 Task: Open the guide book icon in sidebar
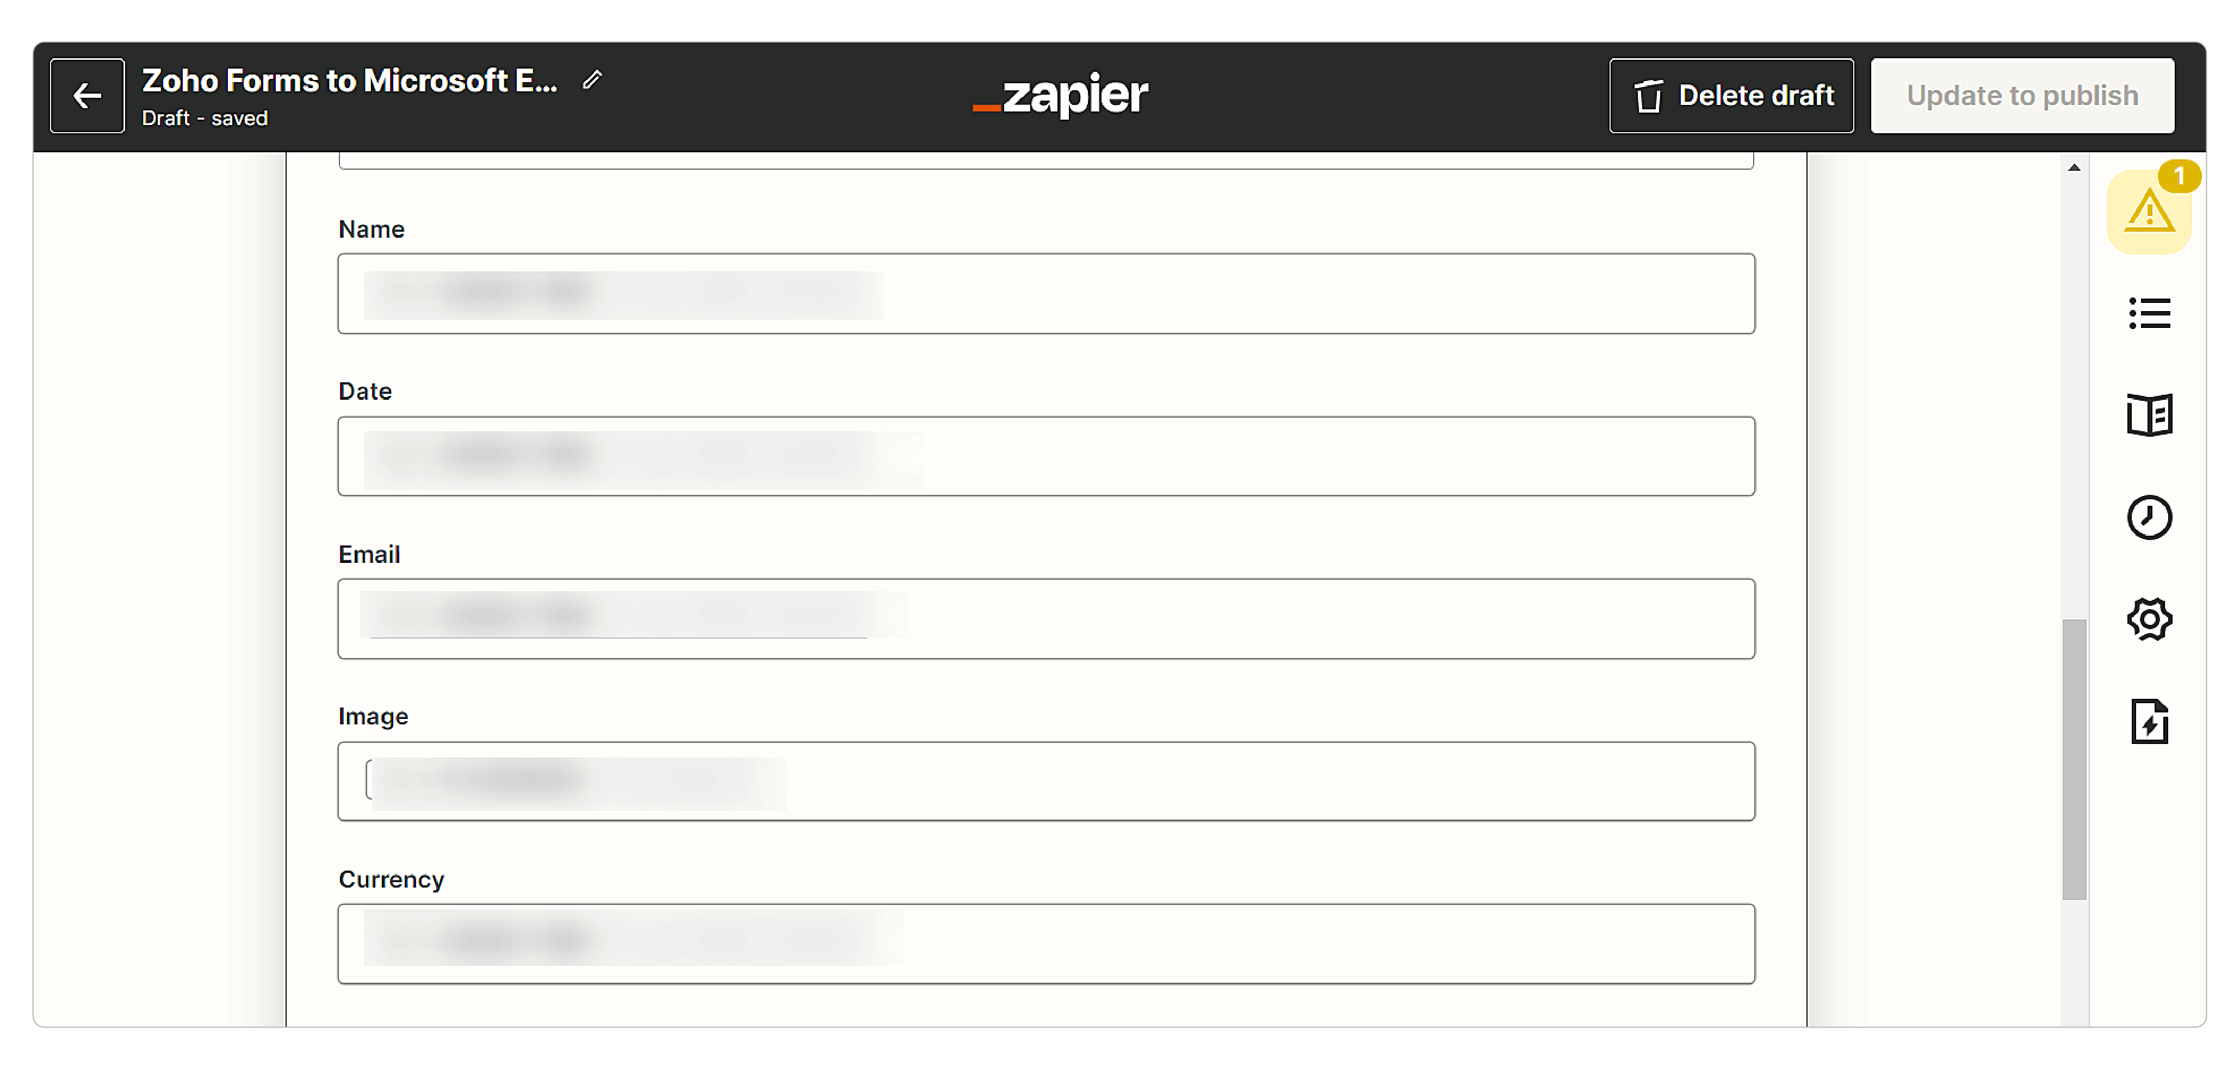click(x=2150, y=415)
